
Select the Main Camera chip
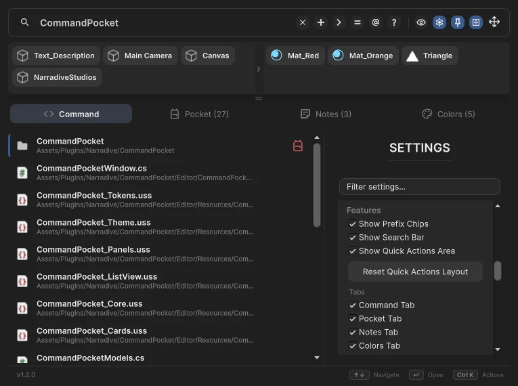[x=140, y=56]
